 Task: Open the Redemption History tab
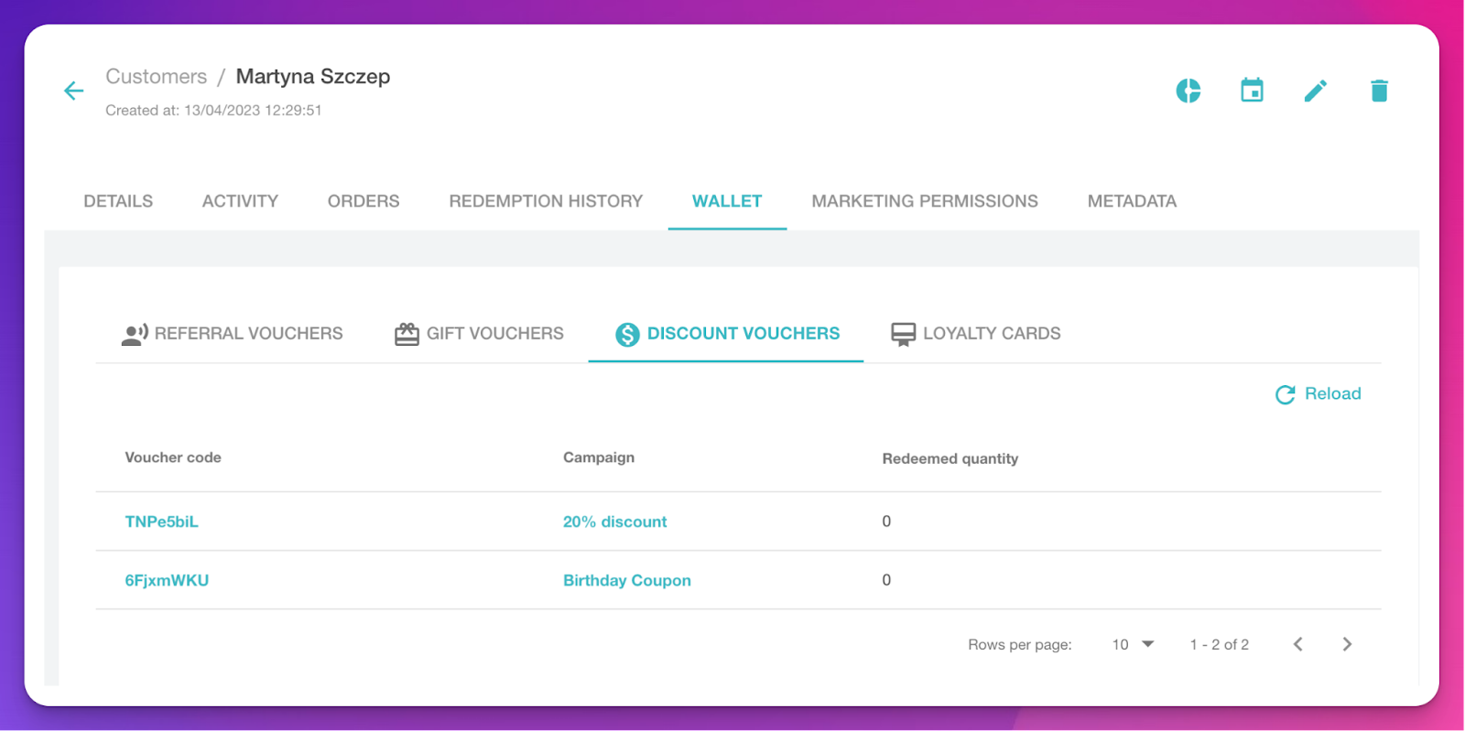coord(546,201)
